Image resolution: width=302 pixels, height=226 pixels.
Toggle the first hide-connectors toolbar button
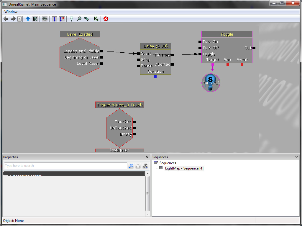pos(54,19)
